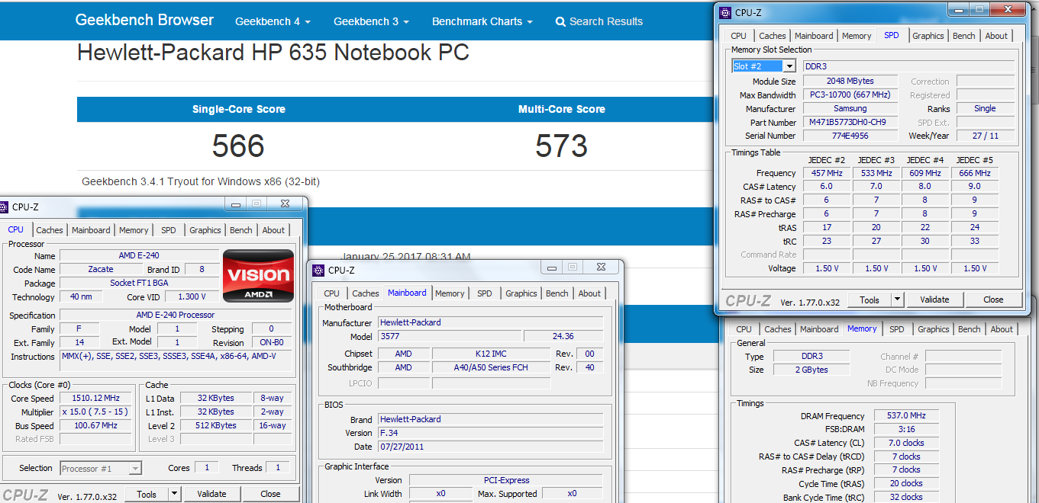Click the AMD Vision logo in CPU window
This screenshot has height=503, width=1039.
click(258, 276)
